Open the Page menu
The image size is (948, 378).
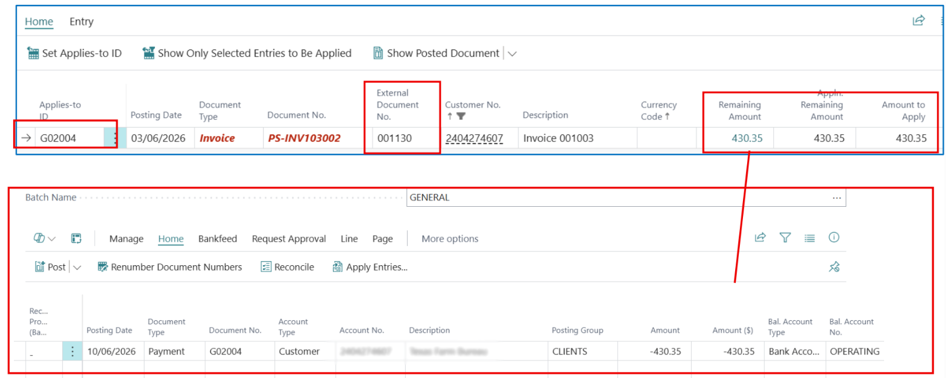click(x=382, y=239)
